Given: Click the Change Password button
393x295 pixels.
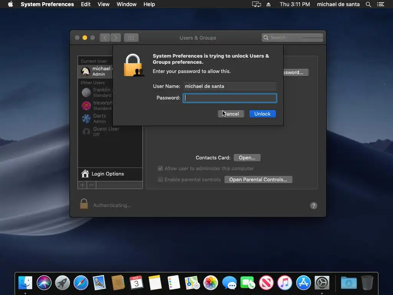Looking at the screenshot, I should point(296,72).
